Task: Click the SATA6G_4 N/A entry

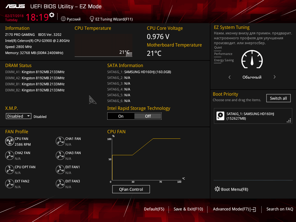Action: (x=119, y=89)
